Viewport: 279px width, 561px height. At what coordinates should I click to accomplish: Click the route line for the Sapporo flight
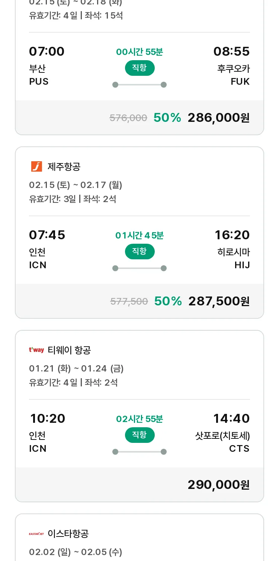point(139,452)
